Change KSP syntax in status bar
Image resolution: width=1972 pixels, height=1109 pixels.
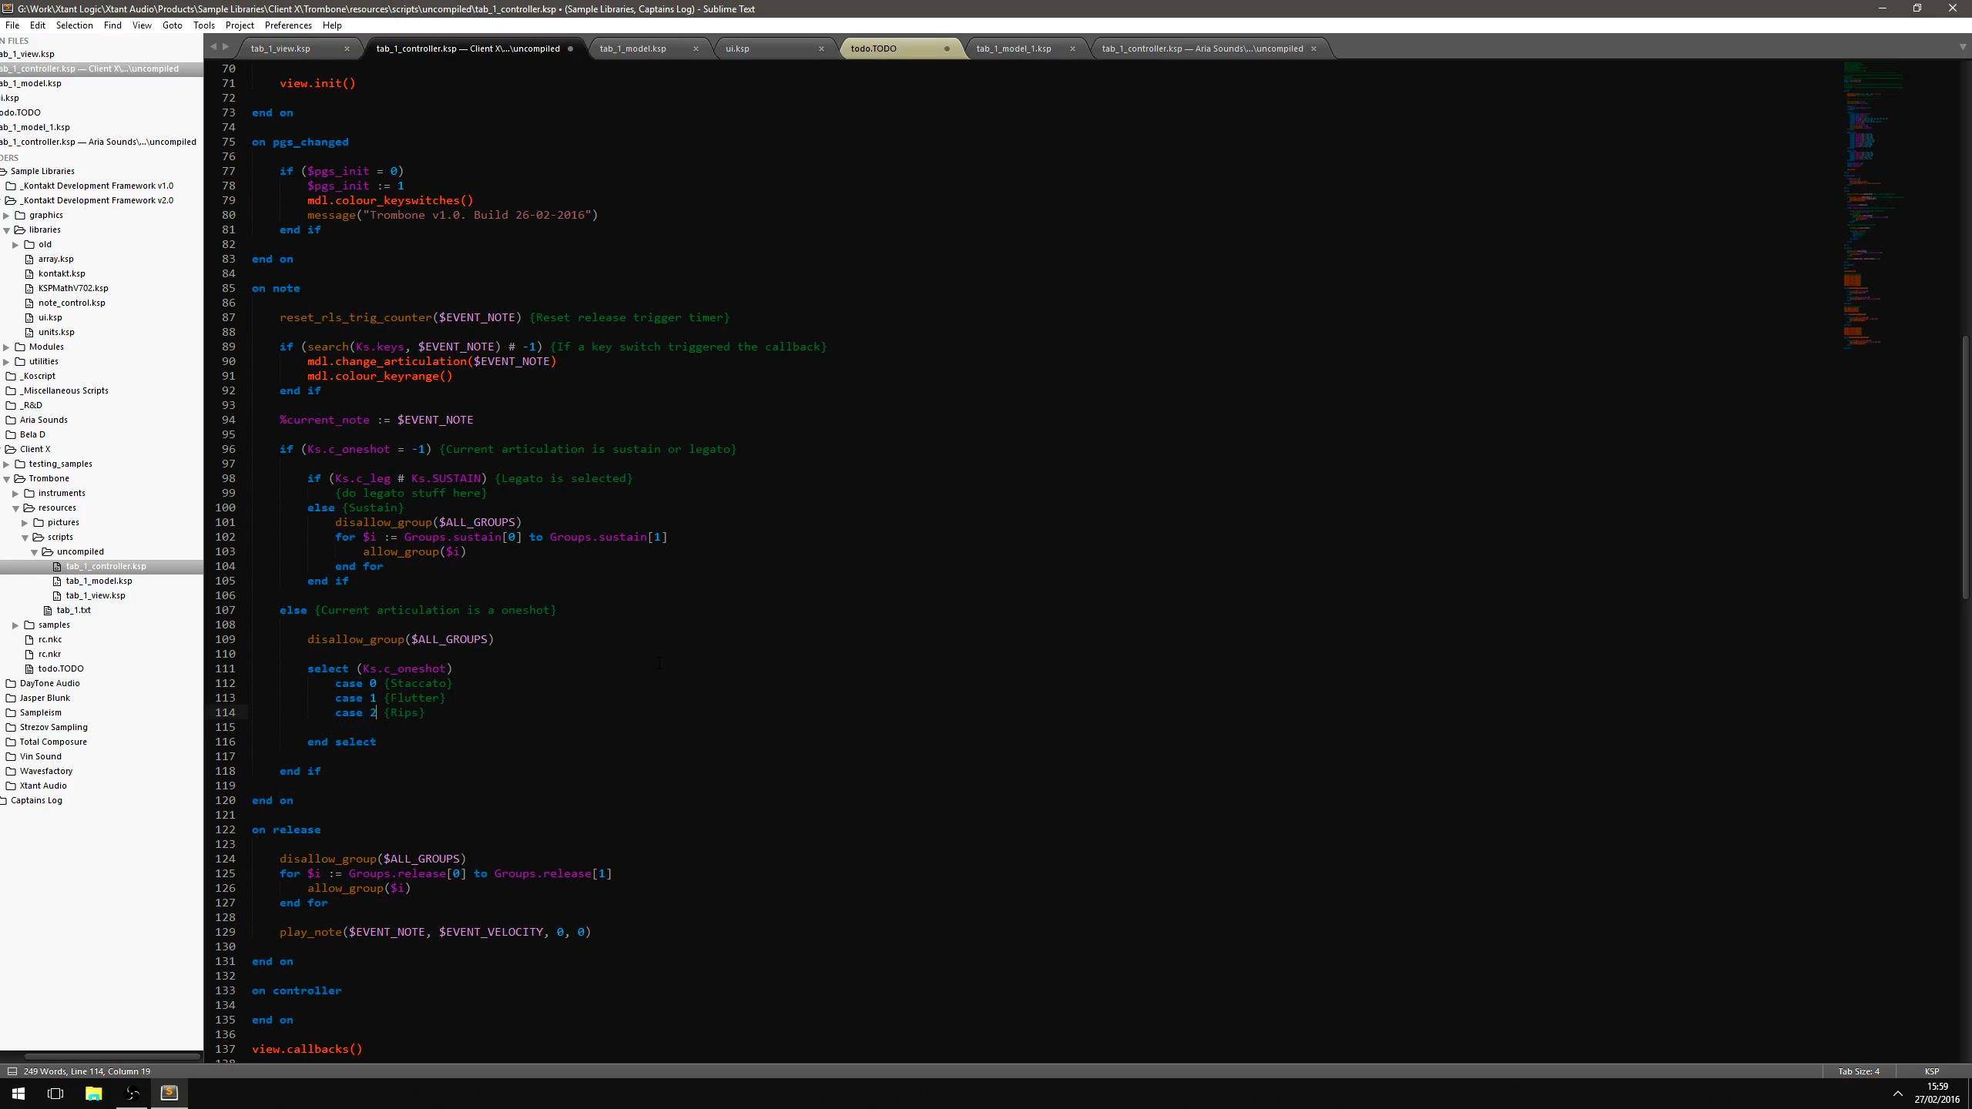[x=1931, y=1072]
